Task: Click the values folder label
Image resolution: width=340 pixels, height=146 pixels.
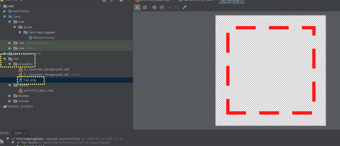Action: 24,101
